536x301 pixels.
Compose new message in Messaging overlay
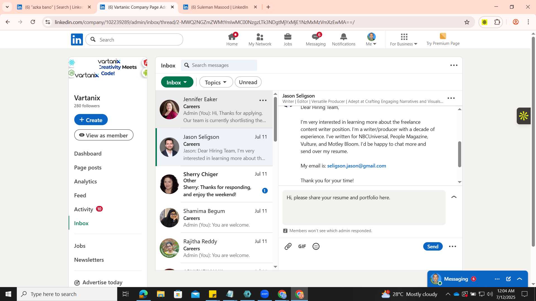[508, 279]
